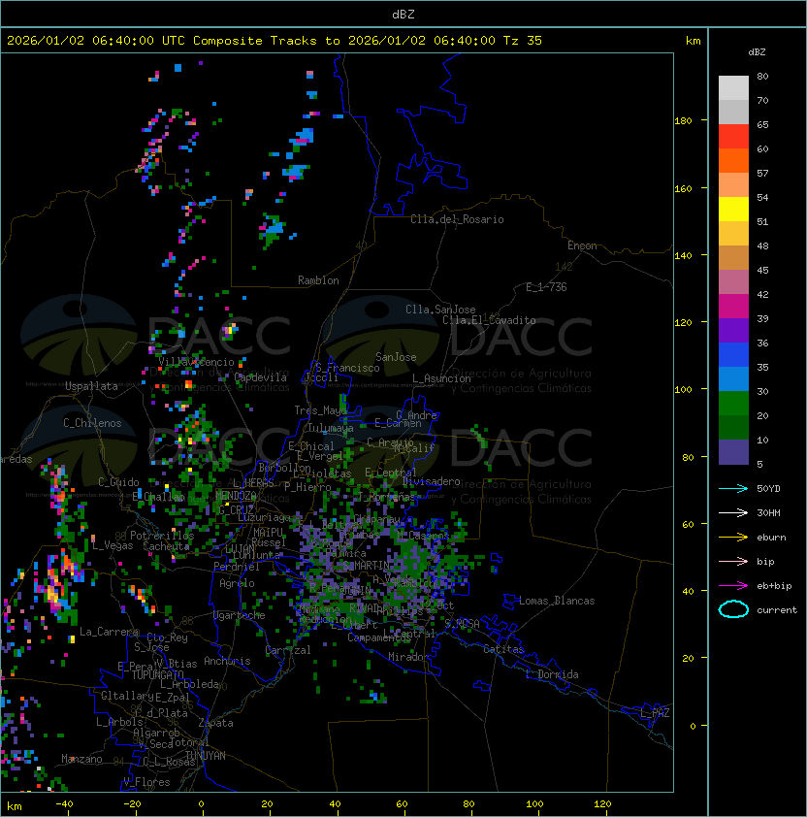Click the magenta eb+bip arrow symbol
Screen dimensions: 807x817
(733, 586)
